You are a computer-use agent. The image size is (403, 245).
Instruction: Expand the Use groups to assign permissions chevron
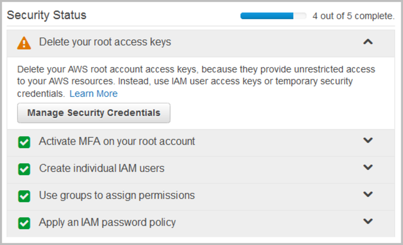(x=368, y=194)
